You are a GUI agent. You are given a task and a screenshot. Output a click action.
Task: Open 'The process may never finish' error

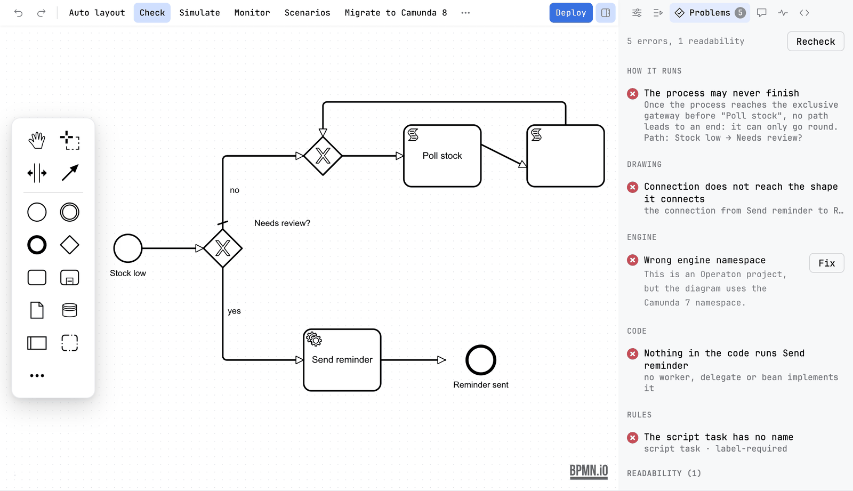coord(735,115)
